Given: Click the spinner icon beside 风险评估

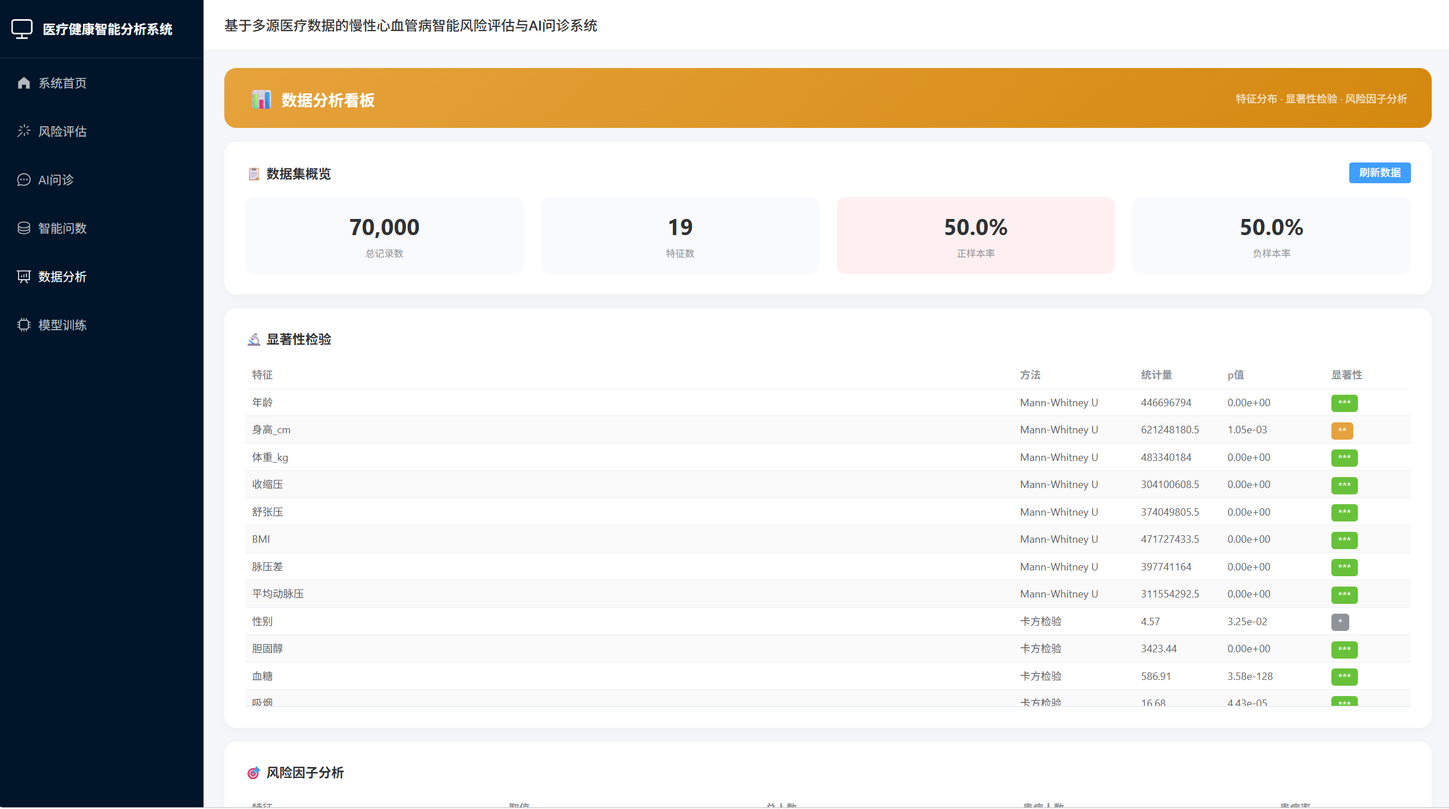Looking at the screenshot, I should click(24, 131).
